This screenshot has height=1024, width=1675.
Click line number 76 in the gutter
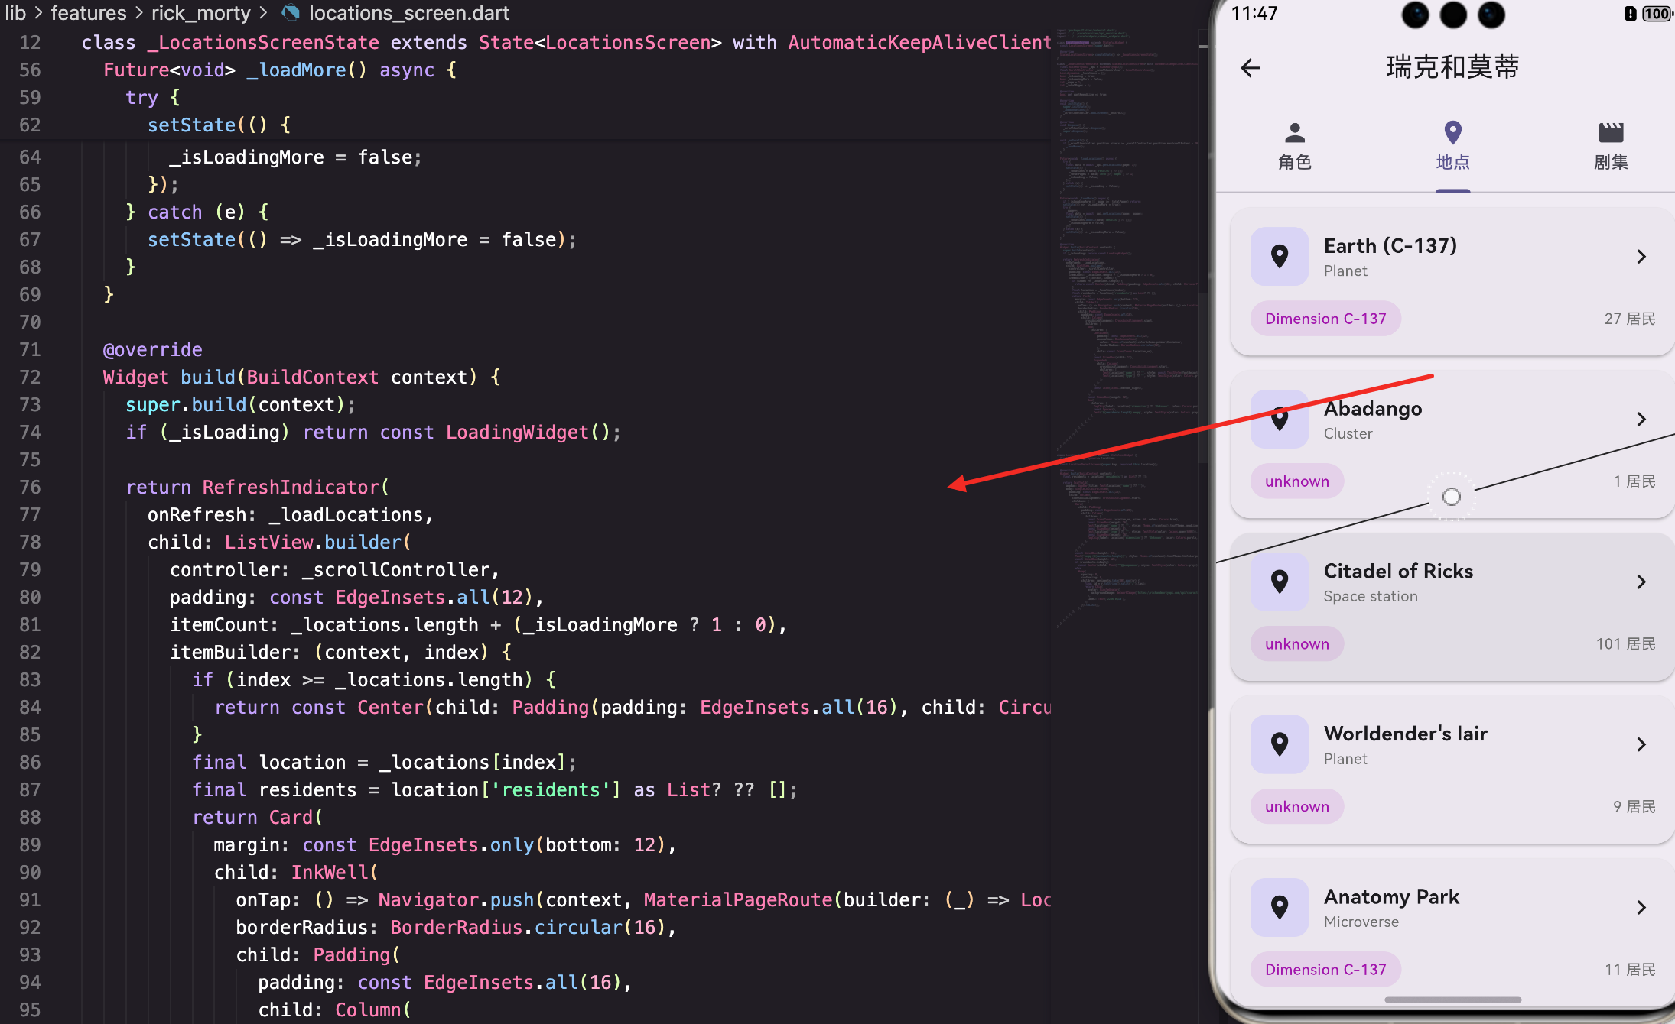click(30, 488)
